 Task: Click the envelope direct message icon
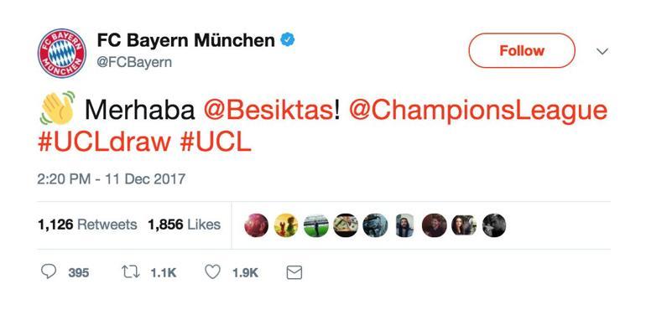tap(294, 272)
